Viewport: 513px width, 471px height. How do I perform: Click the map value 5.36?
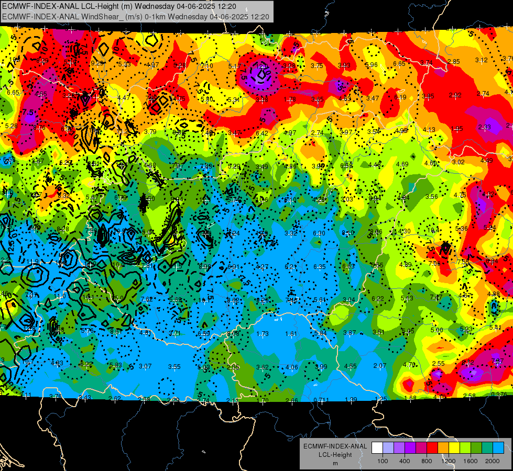pyautogui.click(x=461, y=229)
